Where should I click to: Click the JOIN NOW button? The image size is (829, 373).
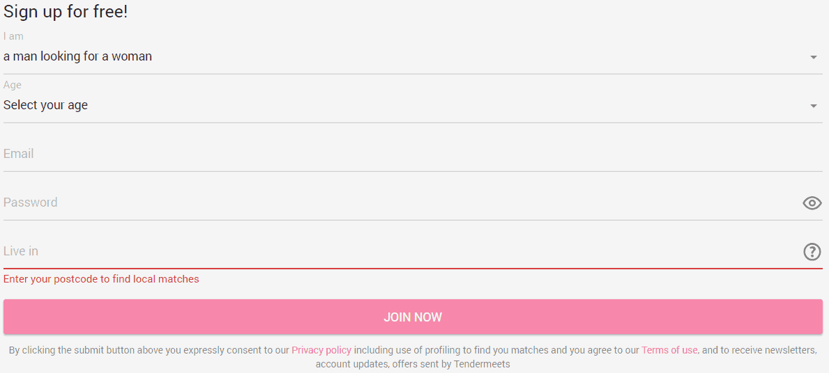(413, 317)
